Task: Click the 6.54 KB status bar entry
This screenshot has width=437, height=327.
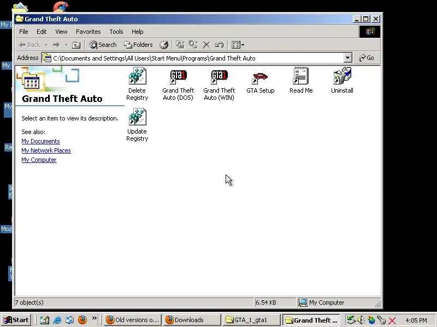Action: coord(266,302)
